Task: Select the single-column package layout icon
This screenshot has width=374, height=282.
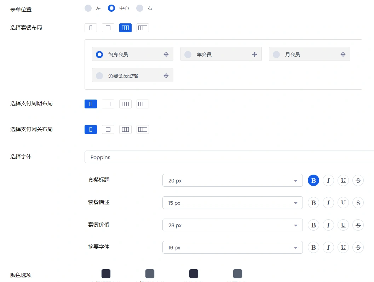Action: click(x=91, y=27)
